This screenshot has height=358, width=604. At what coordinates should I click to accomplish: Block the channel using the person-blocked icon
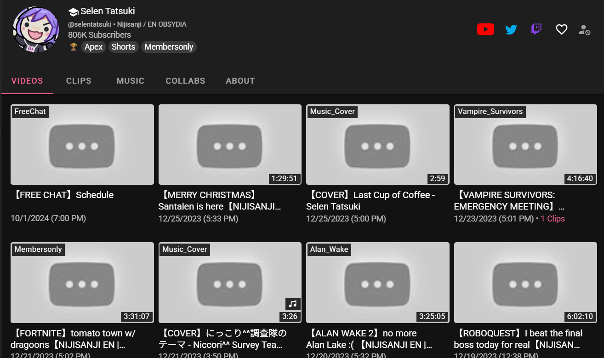pyautogui.click(x=584, y=30)
